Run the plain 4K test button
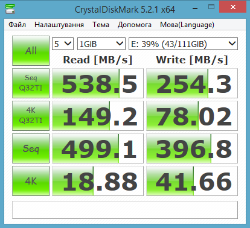 point(31,181)
